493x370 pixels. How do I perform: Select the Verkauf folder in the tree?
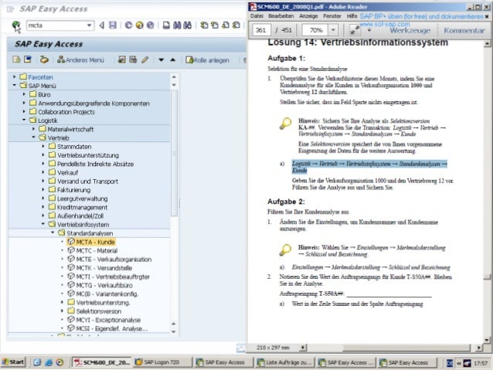click(x=63, y=172)
